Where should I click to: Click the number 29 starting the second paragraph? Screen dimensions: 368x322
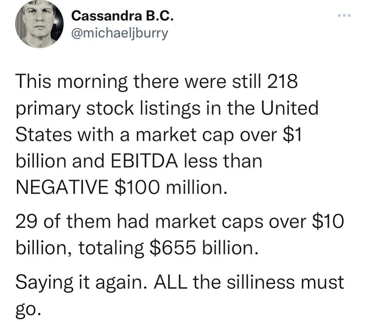tap(27, 222)
